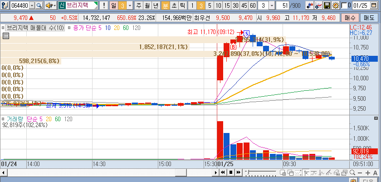Viewport: 381px width, 182px height.
Task: Select the 년 (yearly) chart period
Action: (x=156, y=5)
